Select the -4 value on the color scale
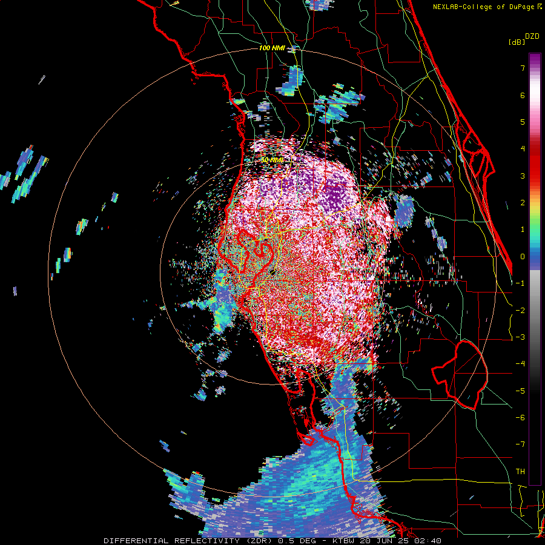 click(x=520, y=363)
